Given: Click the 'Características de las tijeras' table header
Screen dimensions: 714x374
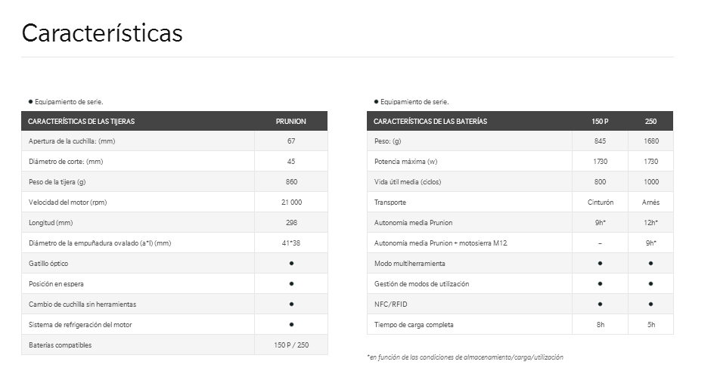Looking at the screenshot, I should (x=81, y=121).
